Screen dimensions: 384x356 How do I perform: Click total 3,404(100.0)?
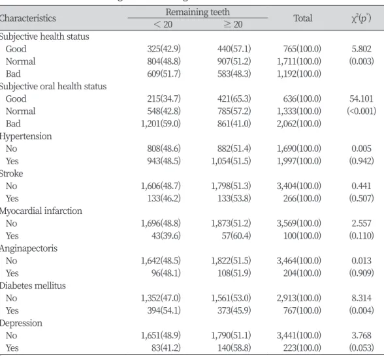(299, 186)
